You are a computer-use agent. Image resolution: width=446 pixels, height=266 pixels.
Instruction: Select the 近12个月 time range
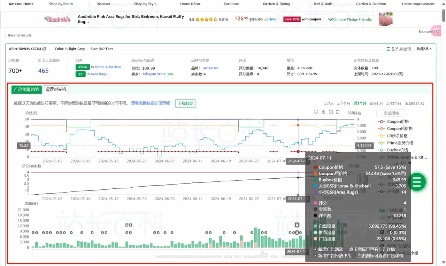[394, 103]
